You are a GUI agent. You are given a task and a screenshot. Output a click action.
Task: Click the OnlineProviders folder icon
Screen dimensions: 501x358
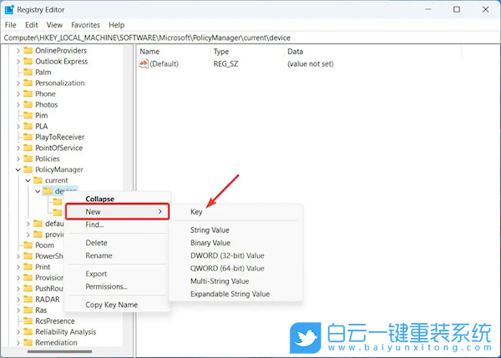(28, 50)
